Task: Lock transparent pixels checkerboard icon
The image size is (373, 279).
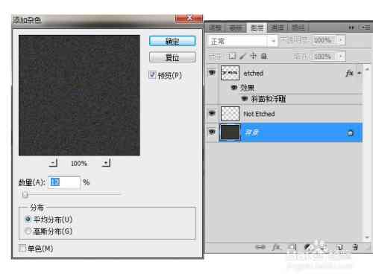Action: pyautogui.click(x=231, y=57)
